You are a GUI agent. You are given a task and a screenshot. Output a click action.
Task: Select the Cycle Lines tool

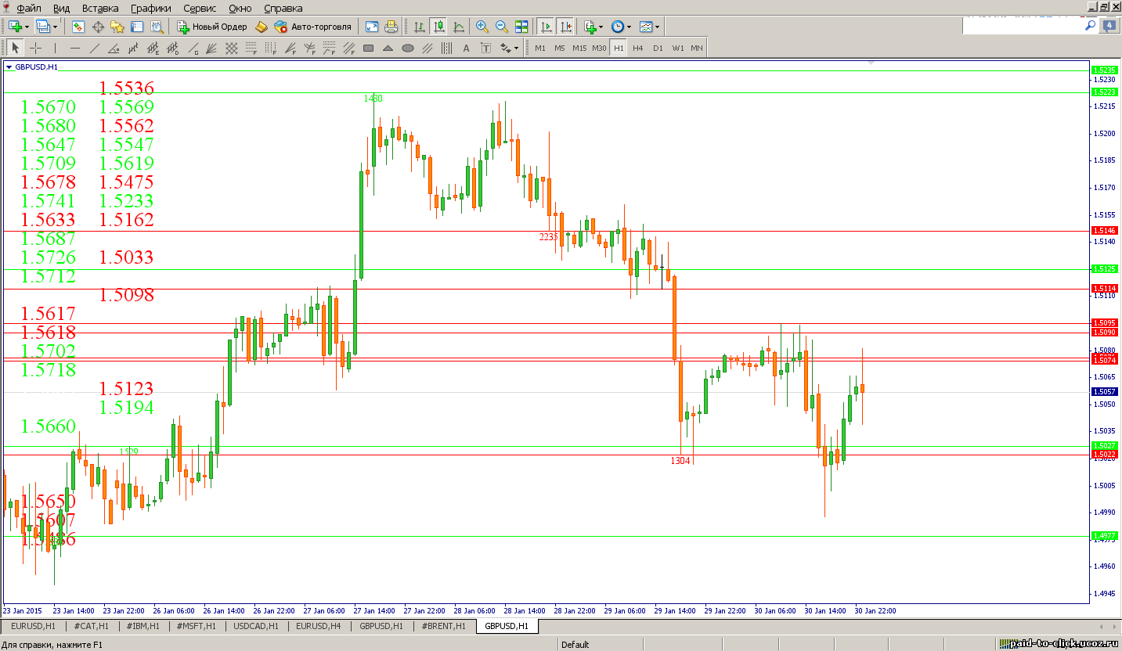tap(446, 49)
